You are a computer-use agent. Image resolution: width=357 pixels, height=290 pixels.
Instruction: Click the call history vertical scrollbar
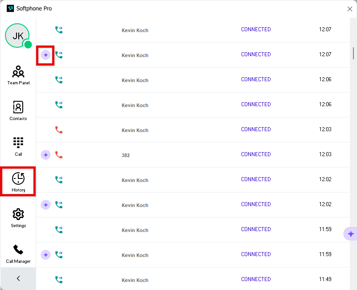353,53
